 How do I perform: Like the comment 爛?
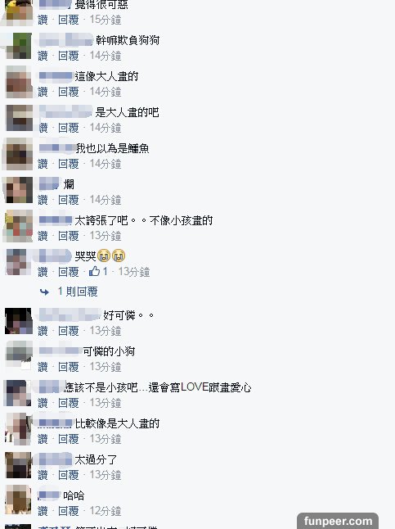coord(43,200)
